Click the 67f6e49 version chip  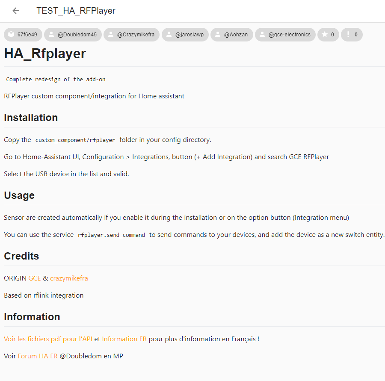[x=23, y=35]
